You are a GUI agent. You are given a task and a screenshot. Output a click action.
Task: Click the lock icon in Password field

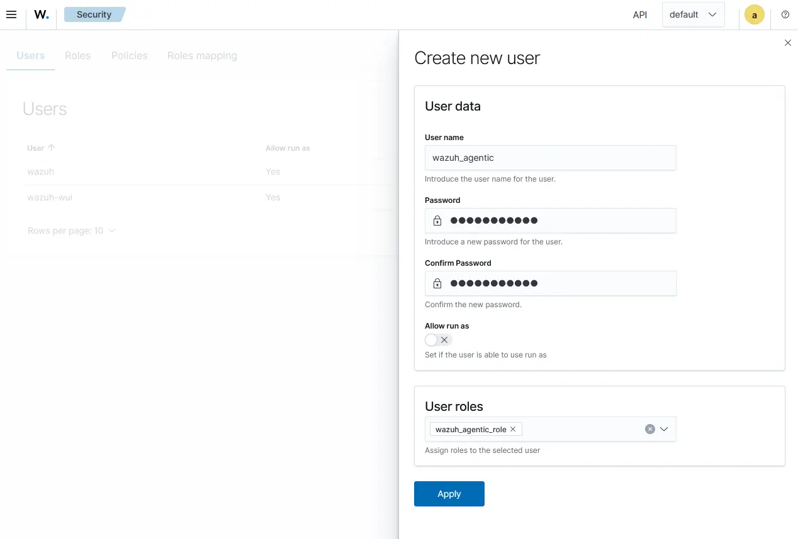coord(437,220)
